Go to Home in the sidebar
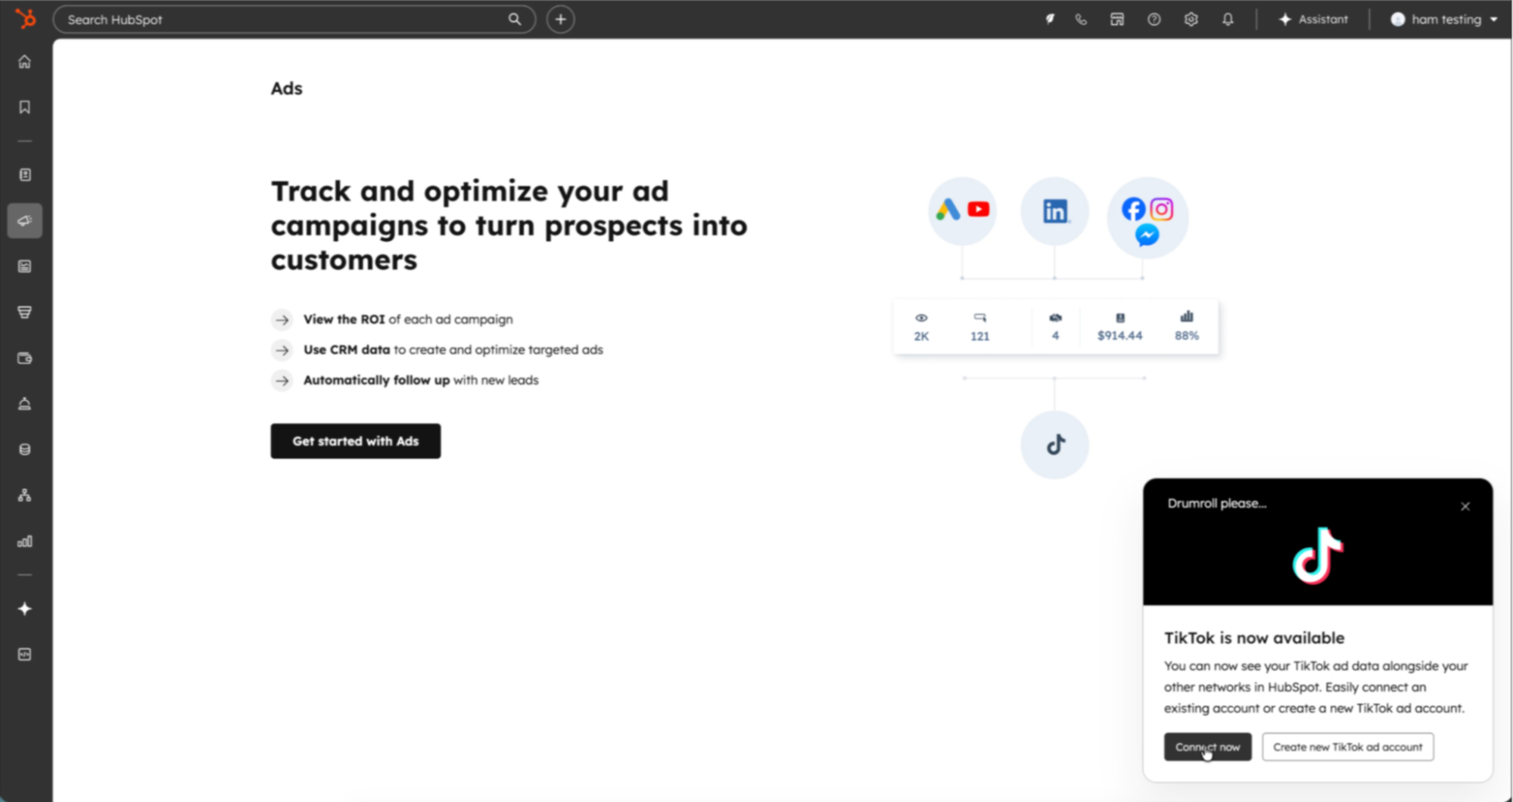 tap(25, 62)
